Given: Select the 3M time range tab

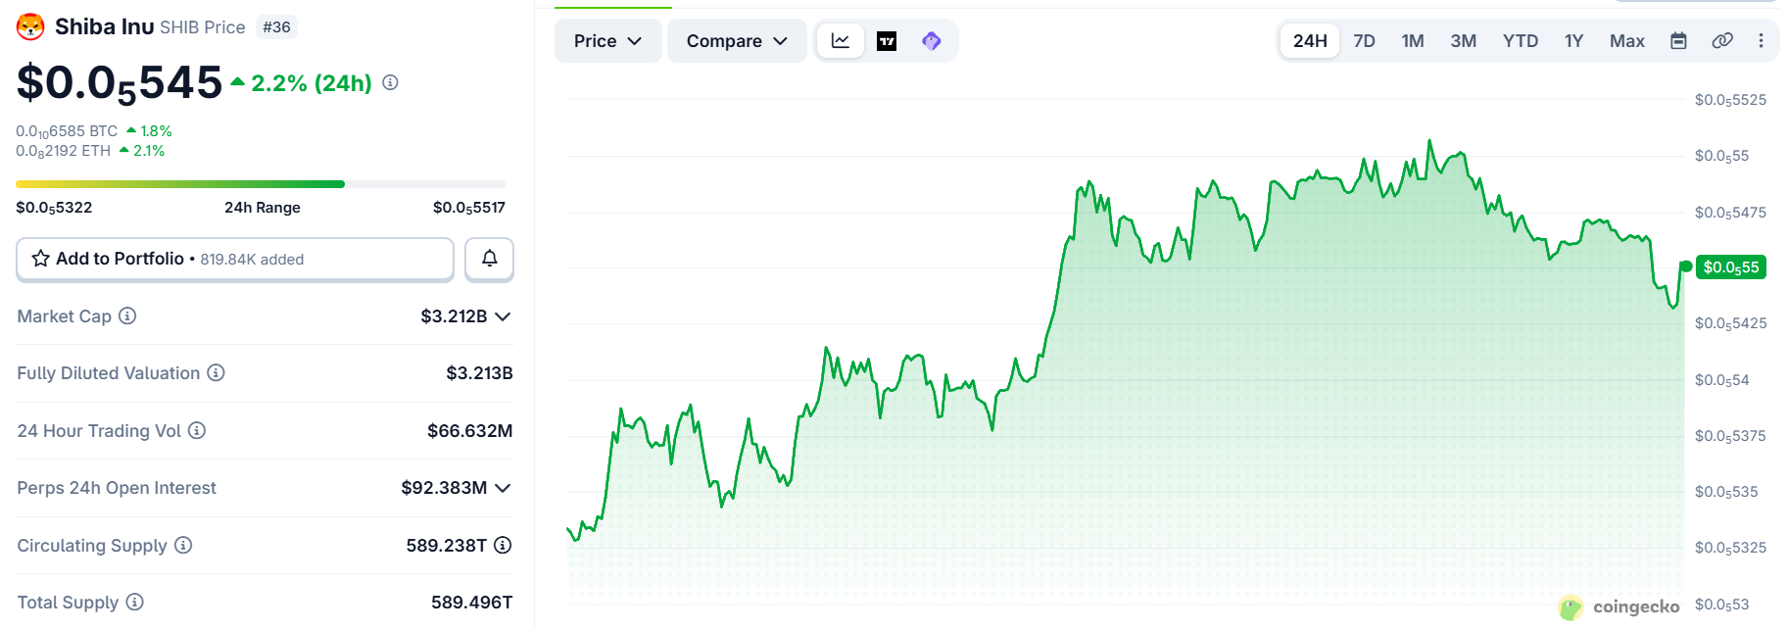Looking at the screenshot, I should click(1464, 41).
